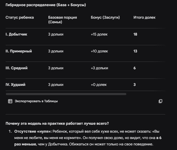Click the total value 13 cell
The width and height of the screenshot is (177, 150).
point(135,51)
